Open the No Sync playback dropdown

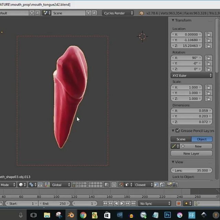155,203
